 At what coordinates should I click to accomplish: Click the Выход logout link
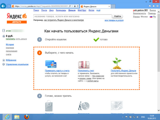153,10
